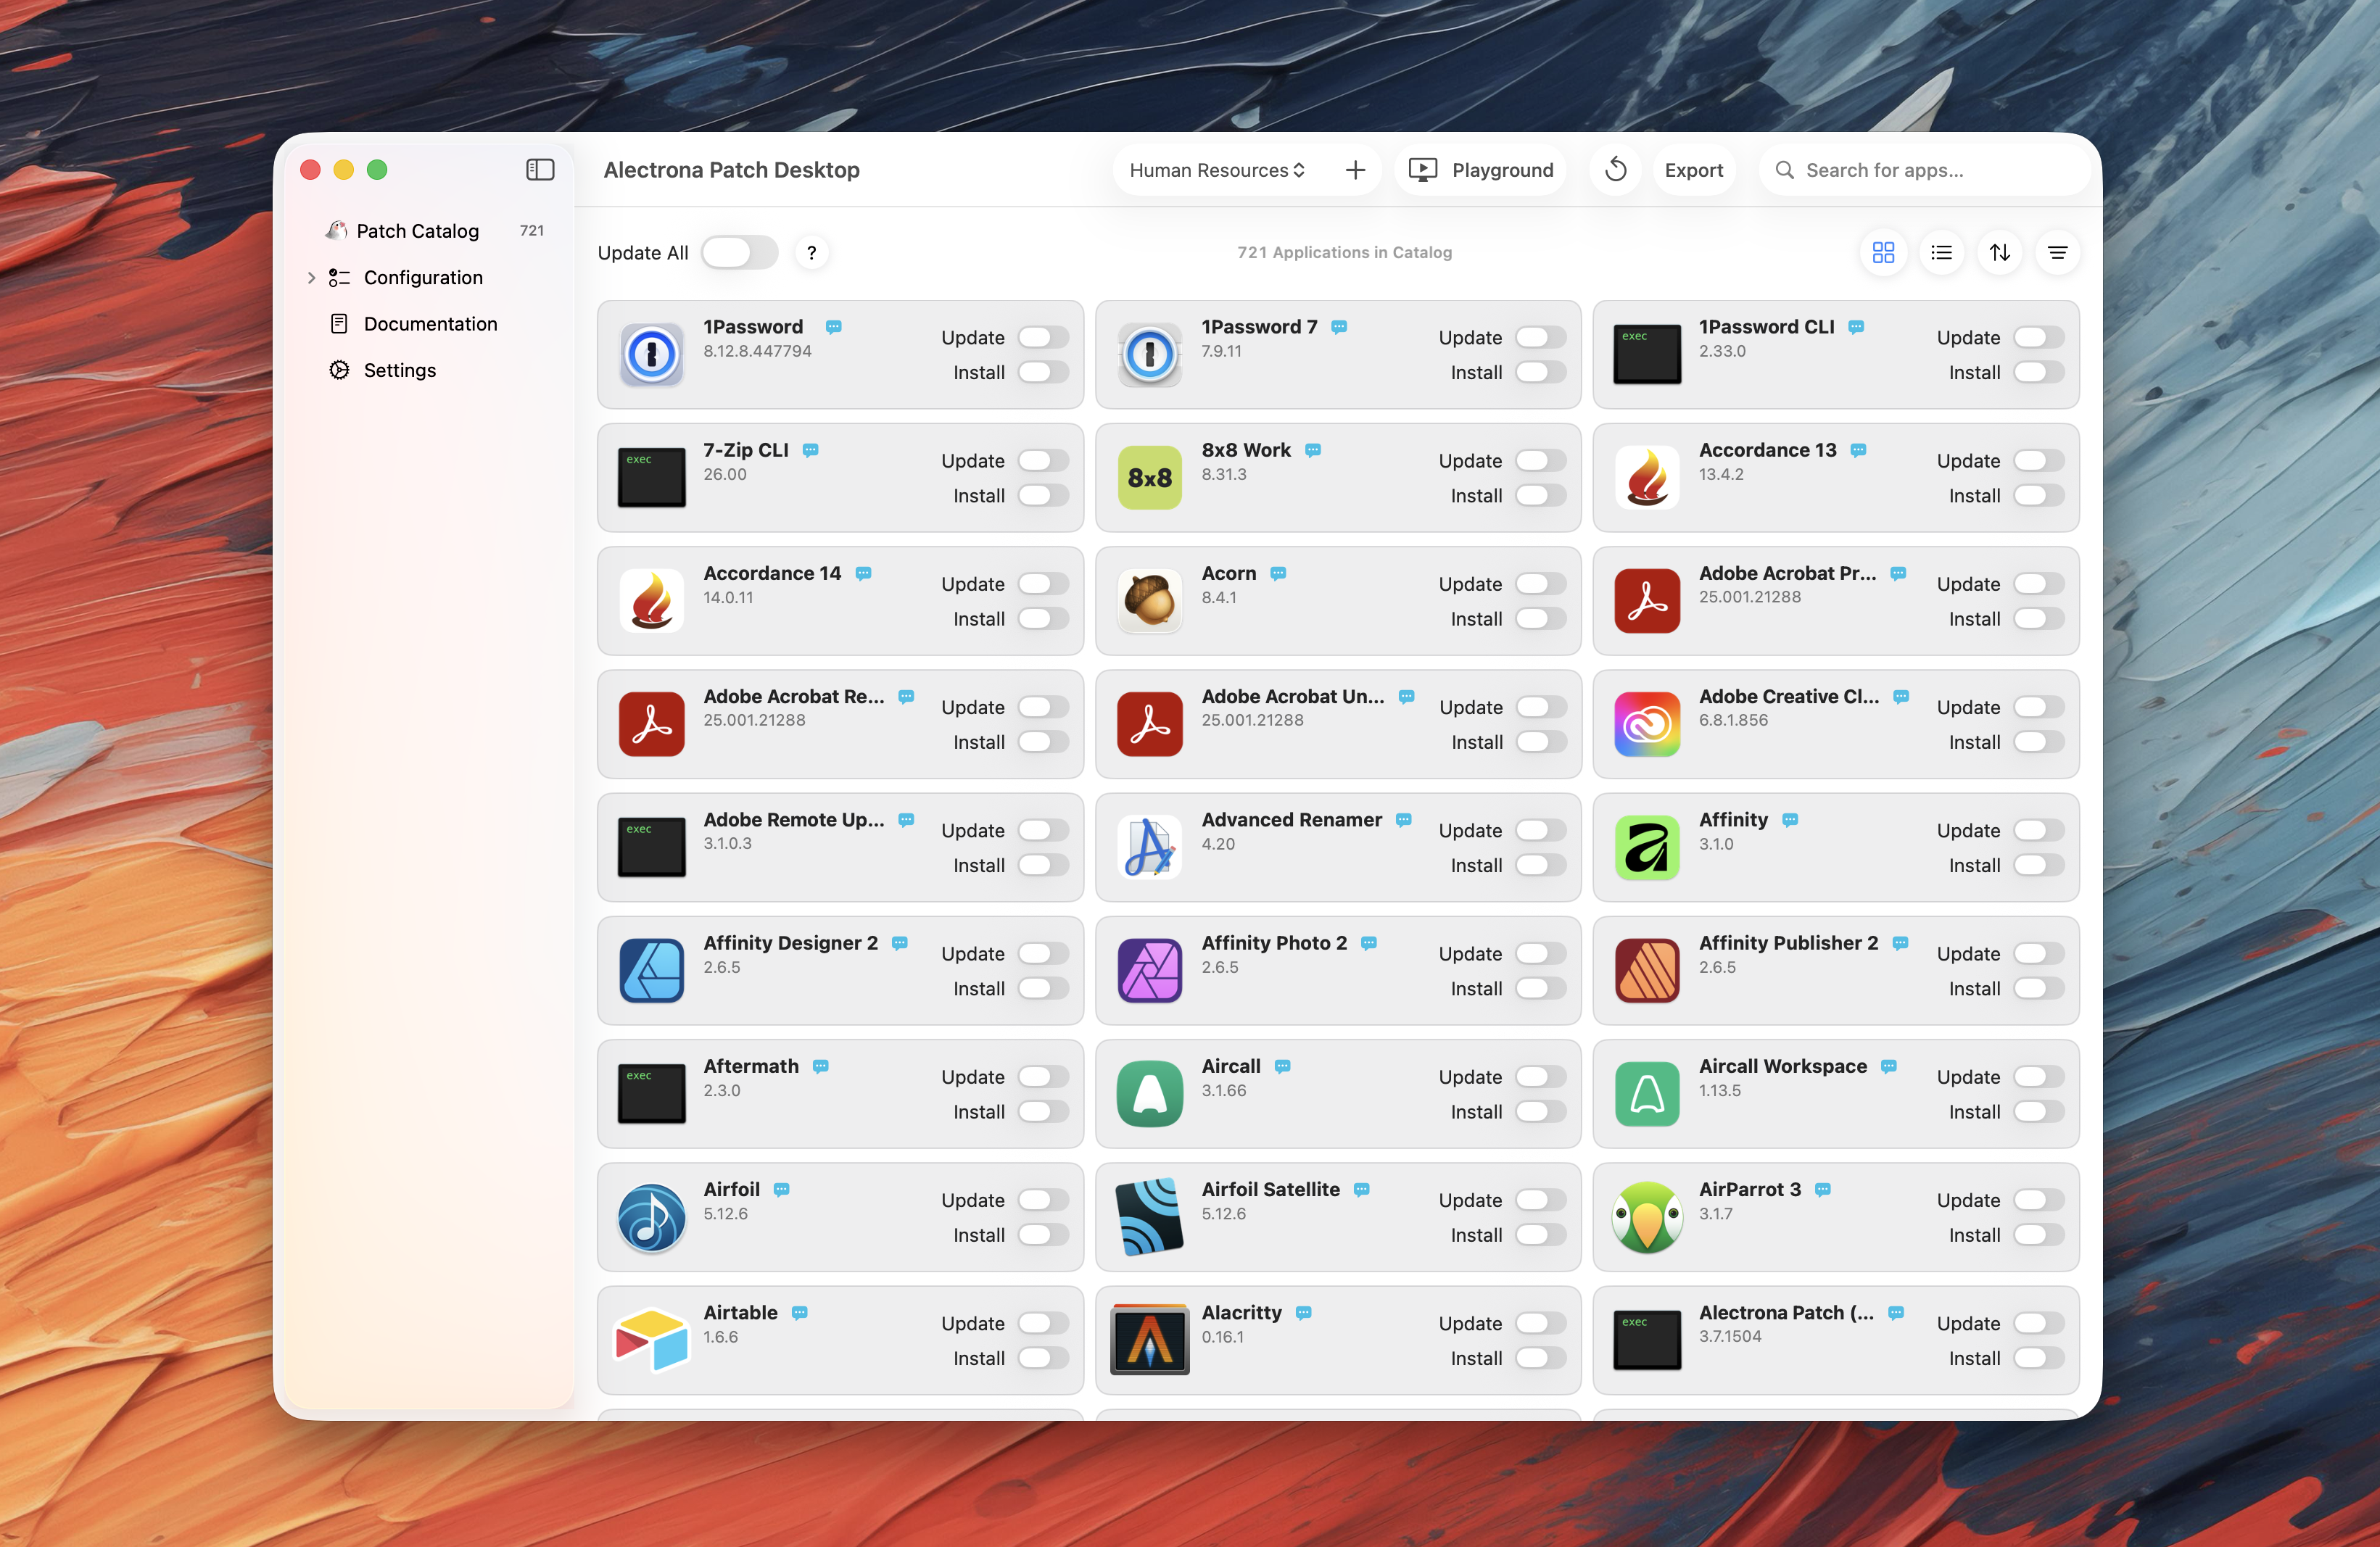Open the Human Resources dropdown
Viewport: 2380px width, 1547px height.
pyautogui.click(x=1217, y=170)
